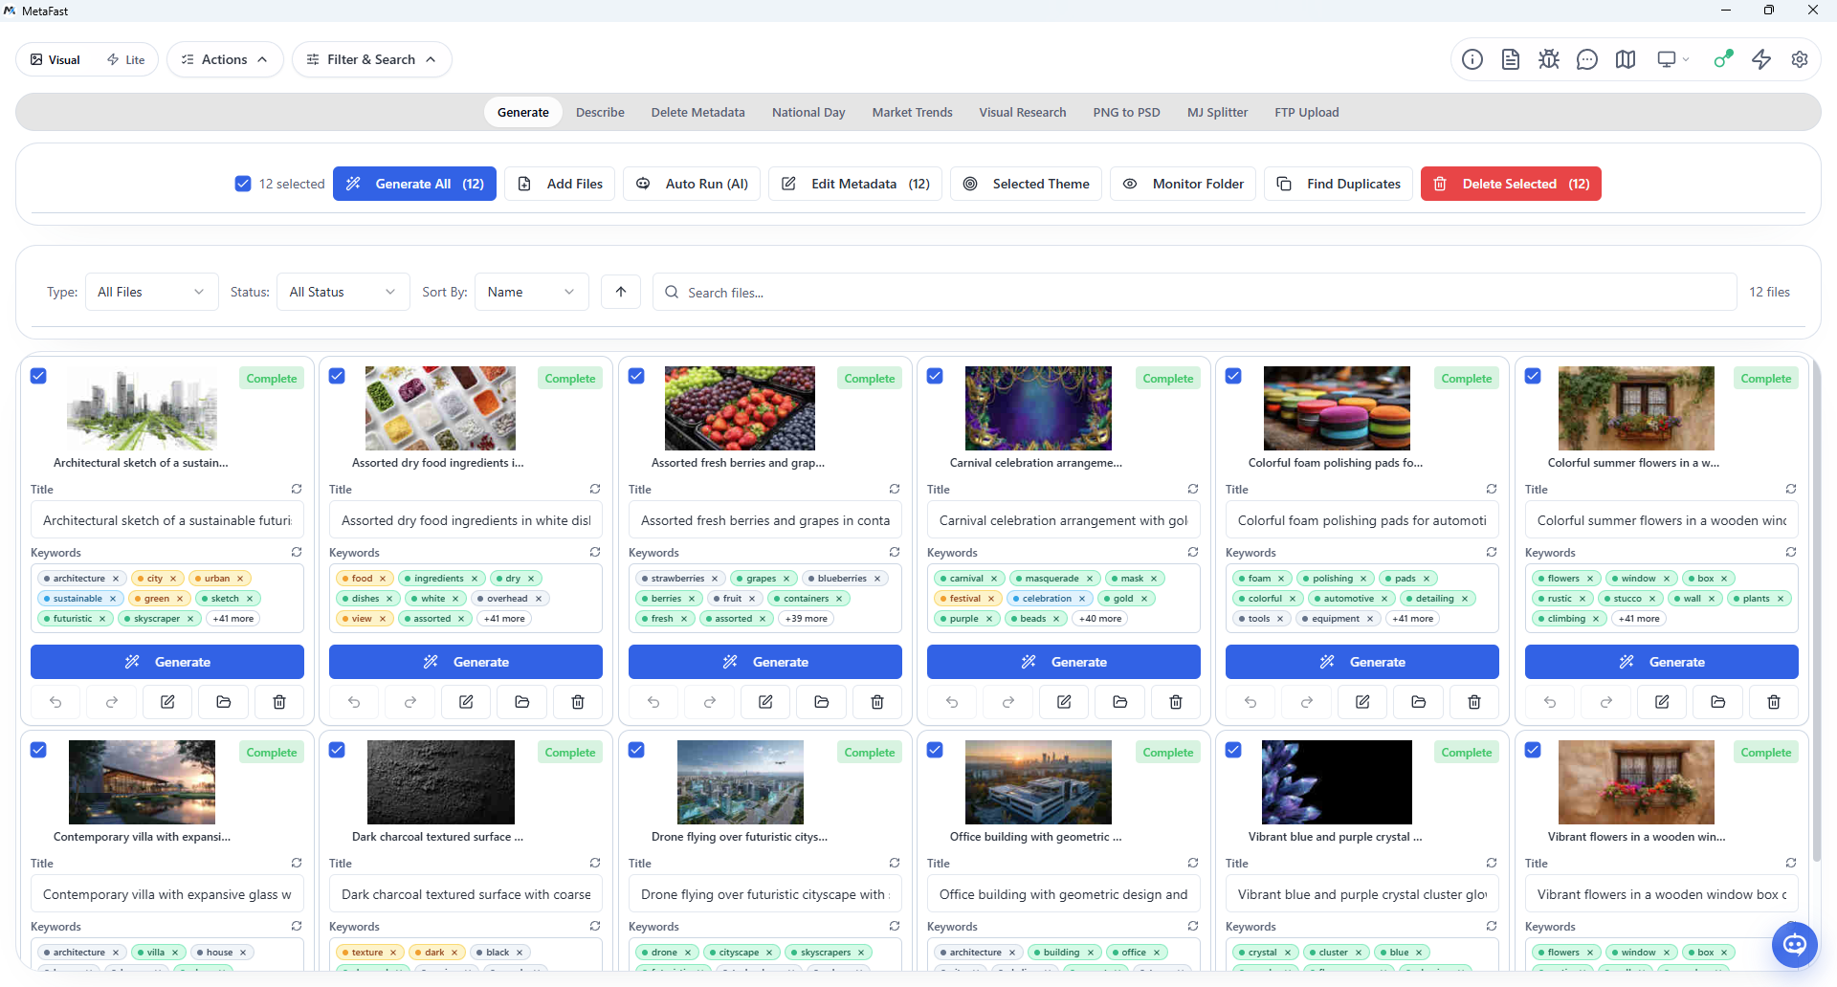Open the Status 'All Status' dropdown
The image size is (1837, 987).
click(x=343, y=292)
